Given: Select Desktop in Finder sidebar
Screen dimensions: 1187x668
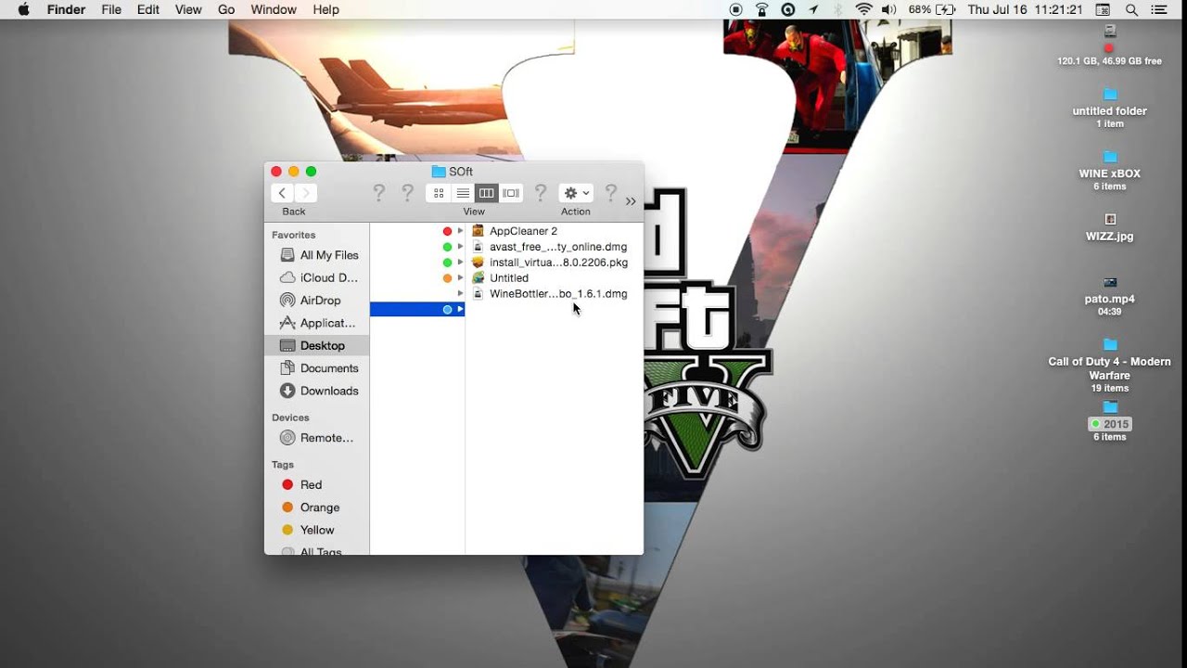Looking at the screenshot, I should click(x=317, y=345).
